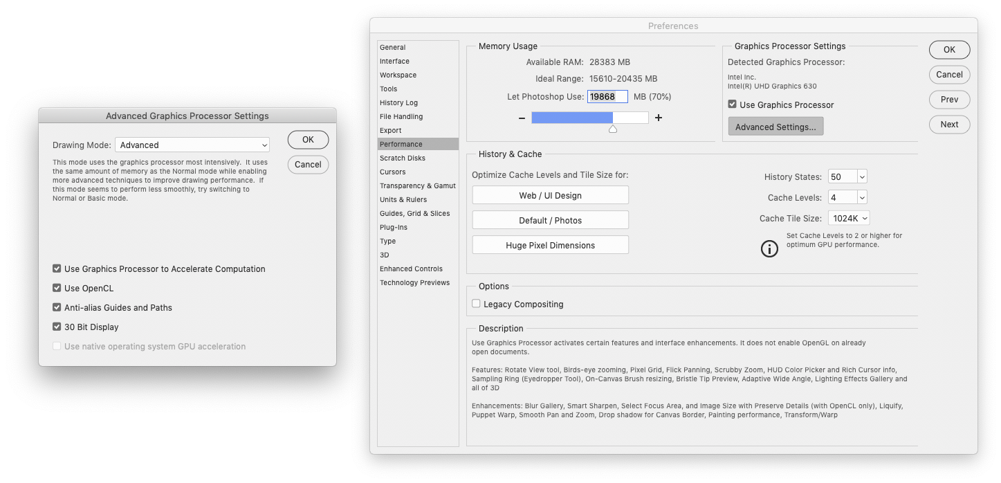
Task: Cancel the Advanced Graphics Processor Settings dialog
Action: pyautogui.click(x=308, y=165)
